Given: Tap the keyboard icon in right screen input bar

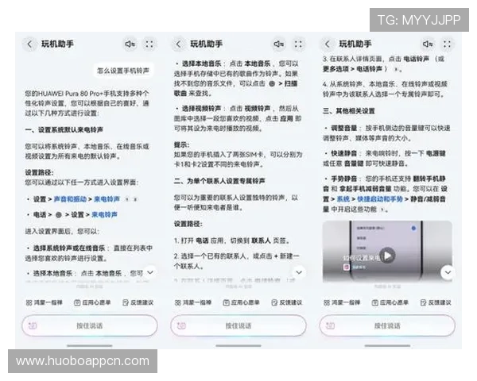Looking at the screenshot, I should pos(331,325).
